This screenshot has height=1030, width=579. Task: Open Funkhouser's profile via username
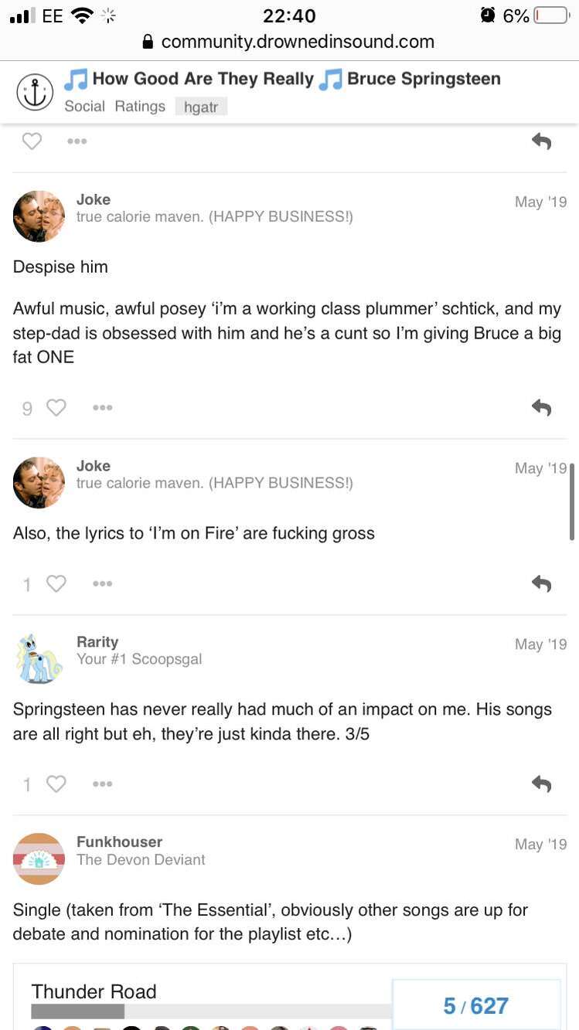point(119,841)
